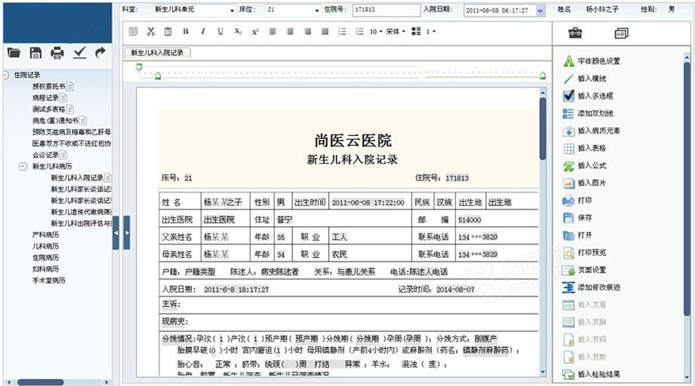Align text left
The width and height of the screenshot is (695, 386).
coord(272,31)
